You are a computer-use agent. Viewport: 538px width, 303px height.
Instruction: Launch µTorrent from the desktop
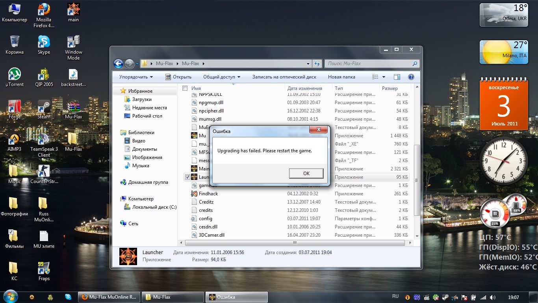[15, 75]
